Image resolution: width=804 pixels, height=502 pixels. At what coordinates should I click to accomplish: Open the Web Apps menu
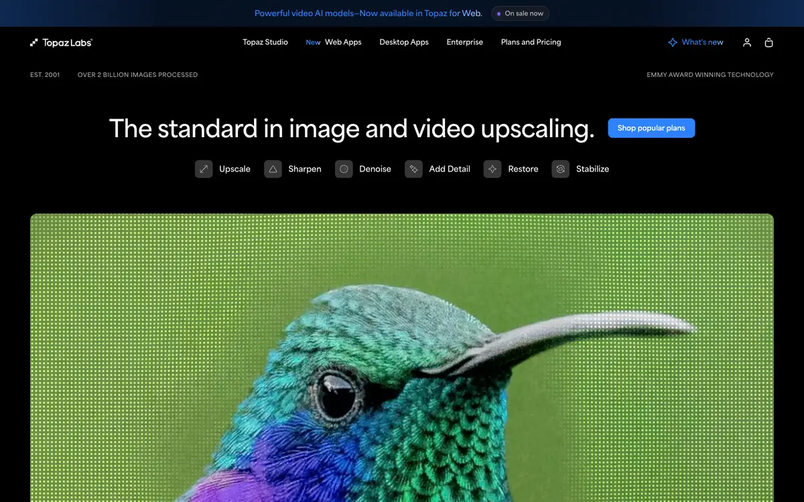pos(343,42)
